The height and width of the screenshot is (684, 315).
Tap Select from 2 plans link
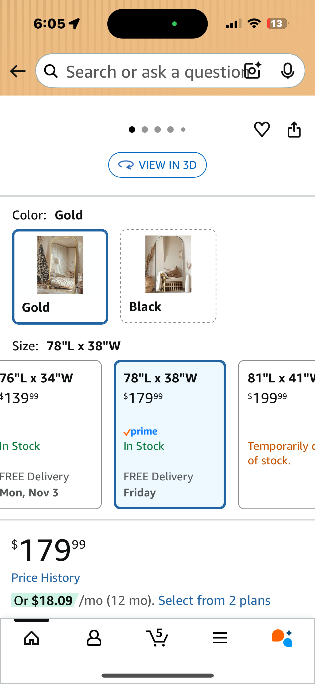point(214,601)
